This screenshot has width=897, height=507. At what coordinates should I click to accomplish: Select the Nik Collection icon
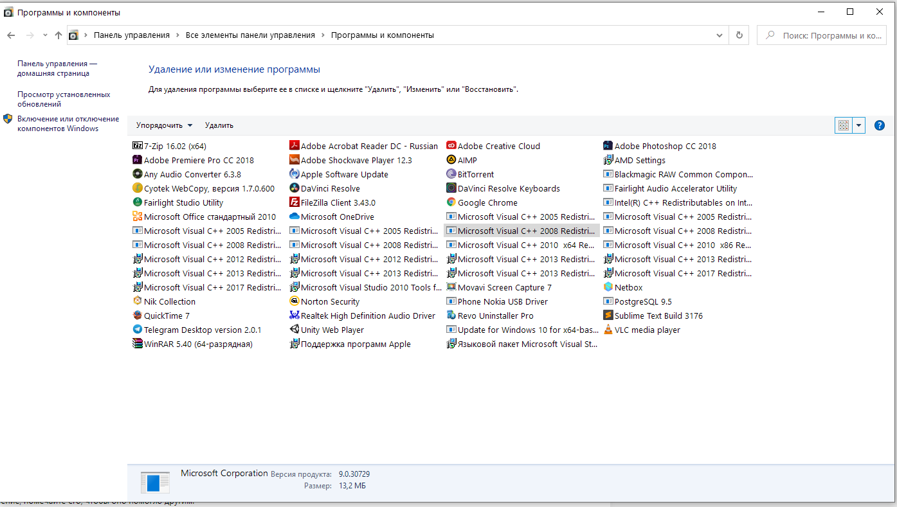click(137, 301)
